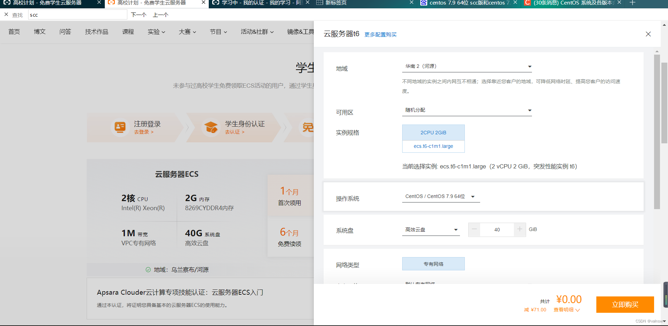Open the 操作系统 CentOS version dropdown
668x326 pixels.
(440, 197)
